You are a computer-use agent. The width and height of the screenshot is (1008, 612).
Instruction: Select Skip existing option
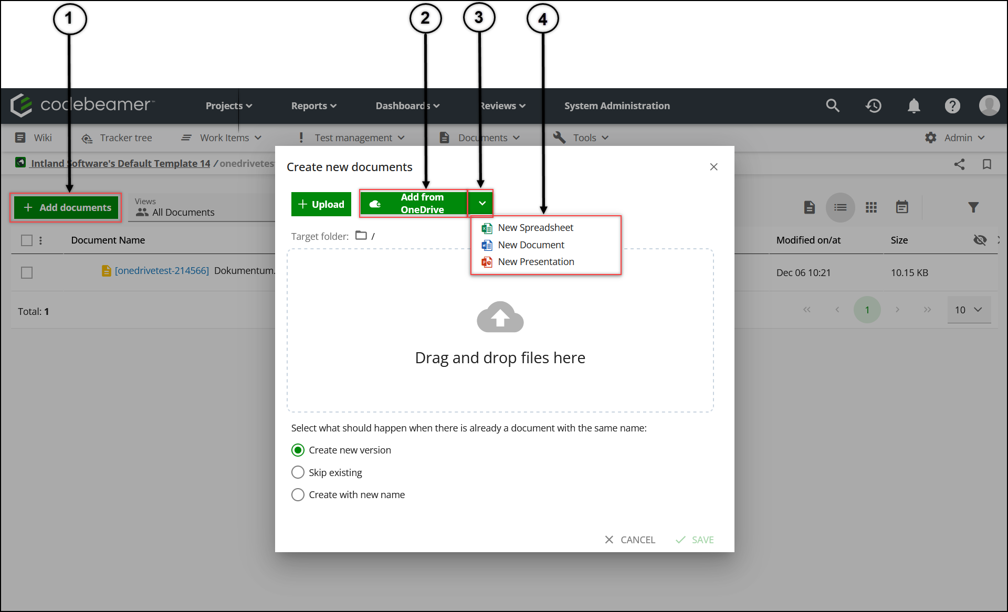(x=298, y=472)
